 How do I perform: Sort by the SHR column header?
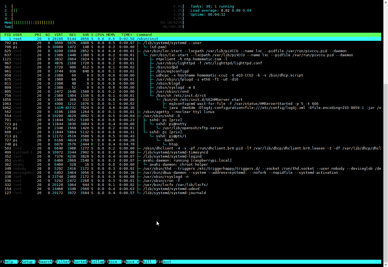[x=86, y=35]
